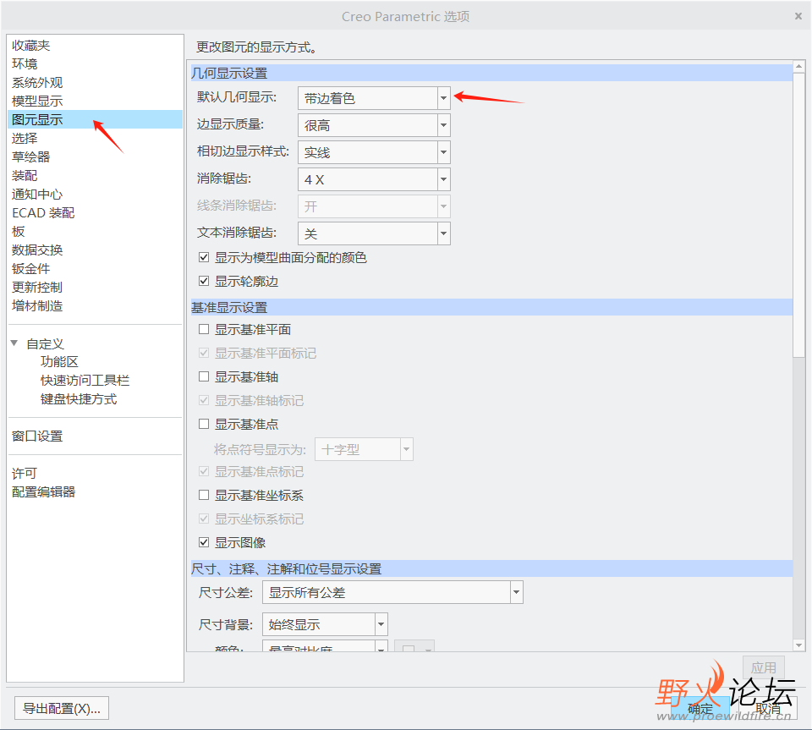Open the 数据交换 options page
812x730 pixels.
(x=37, y=250)
